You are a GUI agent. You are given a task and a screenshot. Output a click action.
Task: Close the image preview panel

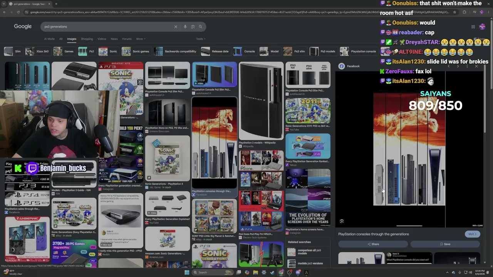(476, 66)
